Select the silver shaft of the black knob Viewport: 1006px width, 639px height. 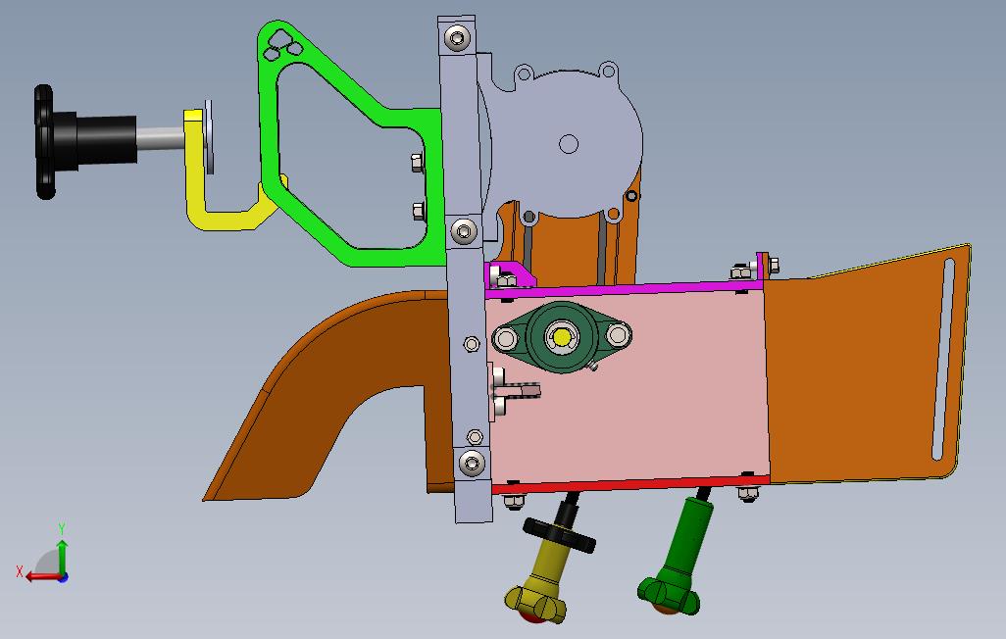pos(161,136)
